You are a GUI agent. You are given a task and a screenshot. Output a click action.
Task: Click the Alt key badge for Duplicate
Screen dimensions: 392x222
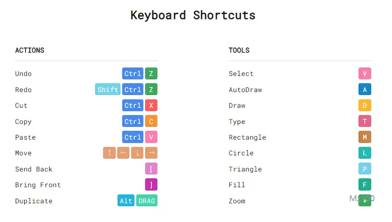(x=126, y=201)
